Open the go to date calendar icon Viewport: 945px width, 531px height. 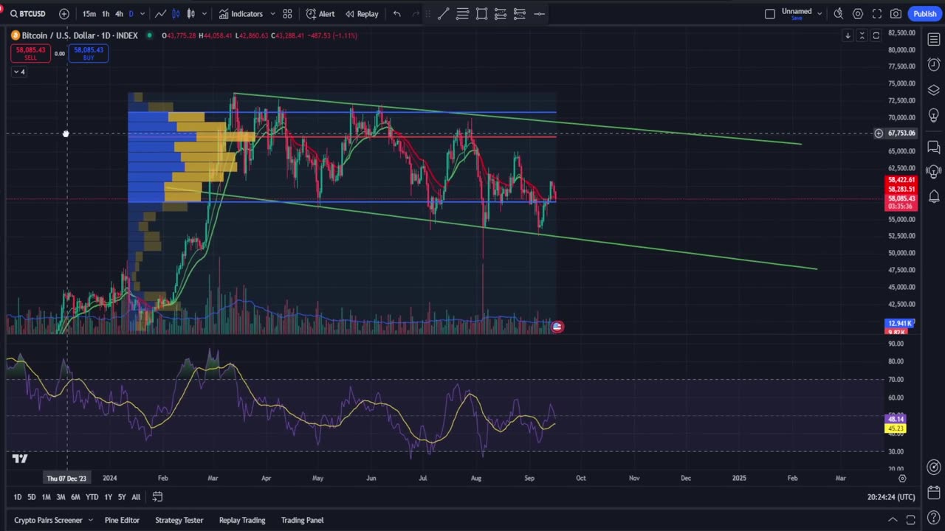[157, 497]
